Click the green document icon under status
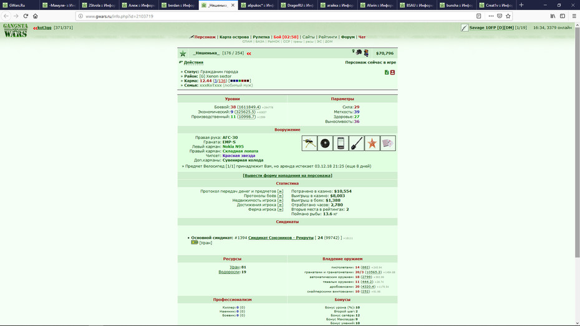The image size is (580, 326). coord(387,72)
